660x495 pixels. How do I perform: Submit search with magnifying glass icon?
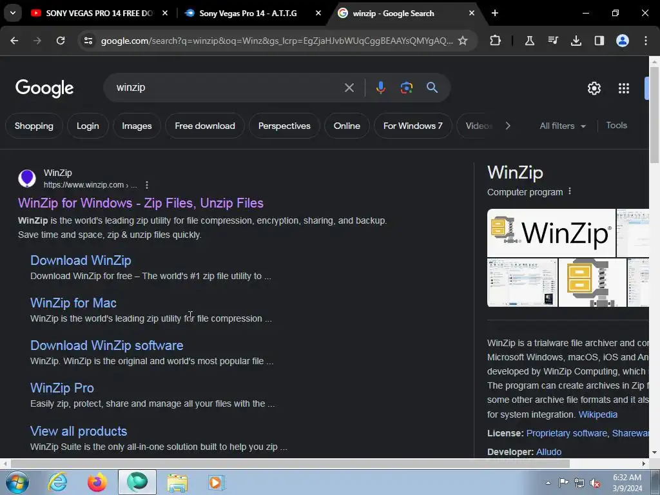point(432,88)
